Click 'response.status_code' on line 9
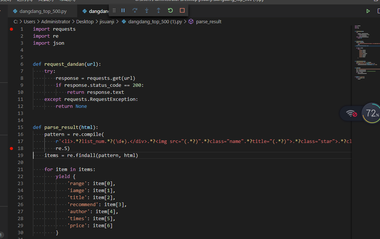 (93, 85)
